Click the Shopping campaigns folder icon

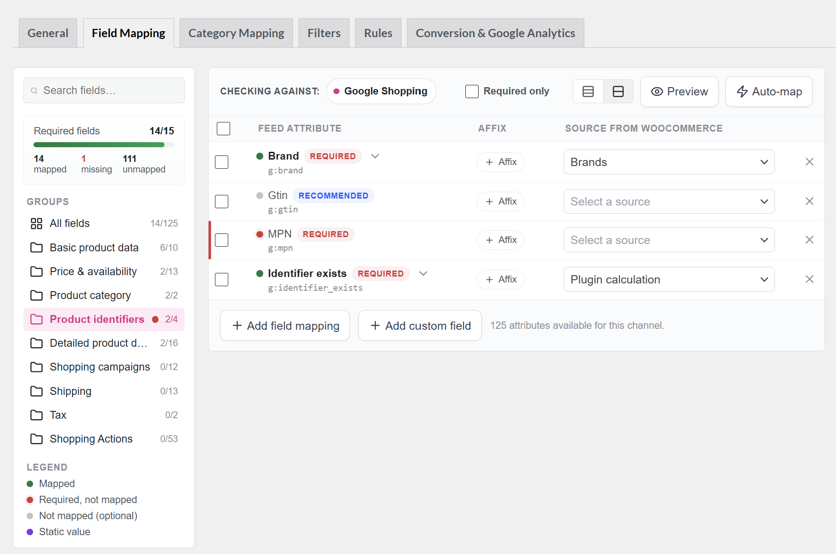coord(36,367)
